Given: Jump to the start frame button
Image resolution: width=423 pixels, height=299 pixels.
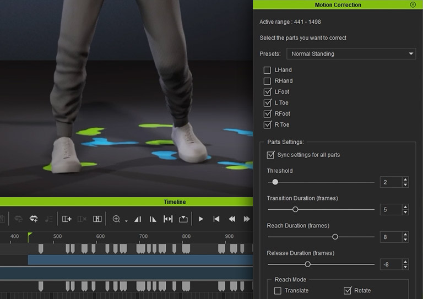Looking at the screenshot, I should click(x=216, y=219).
